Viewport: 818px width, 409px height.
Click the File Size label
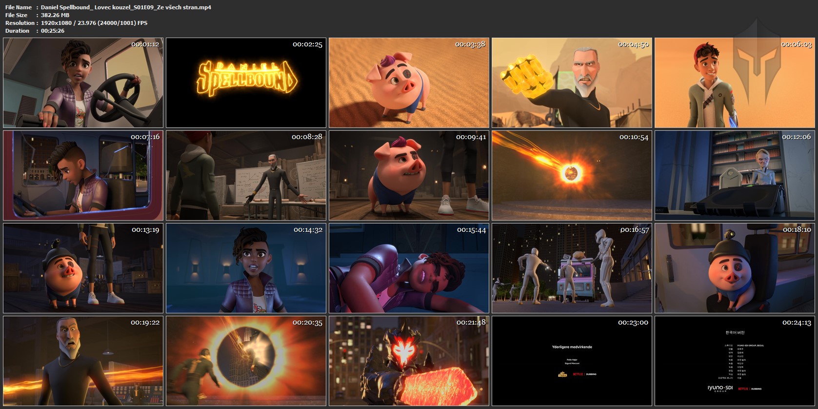[x=17, y=15]
